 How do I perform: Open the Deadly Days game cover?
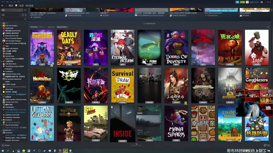[x=69, y=47]
